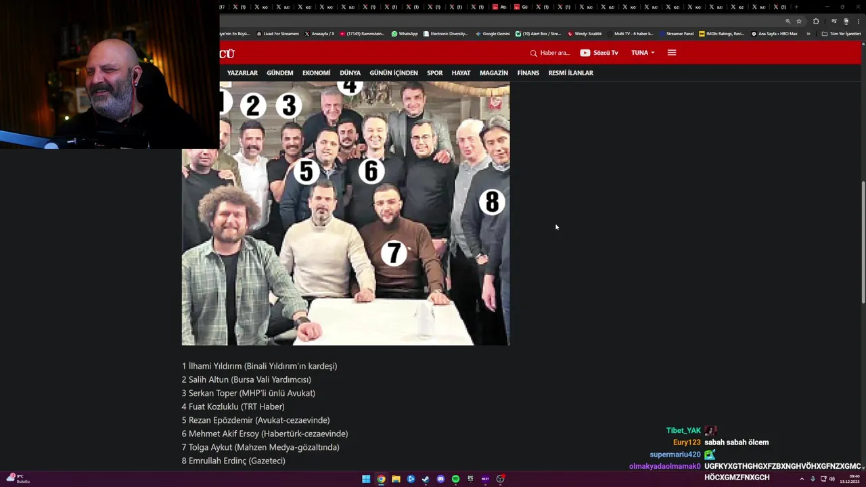
Task: Click the microphone icon in system tray
Action: click(813, 479)
